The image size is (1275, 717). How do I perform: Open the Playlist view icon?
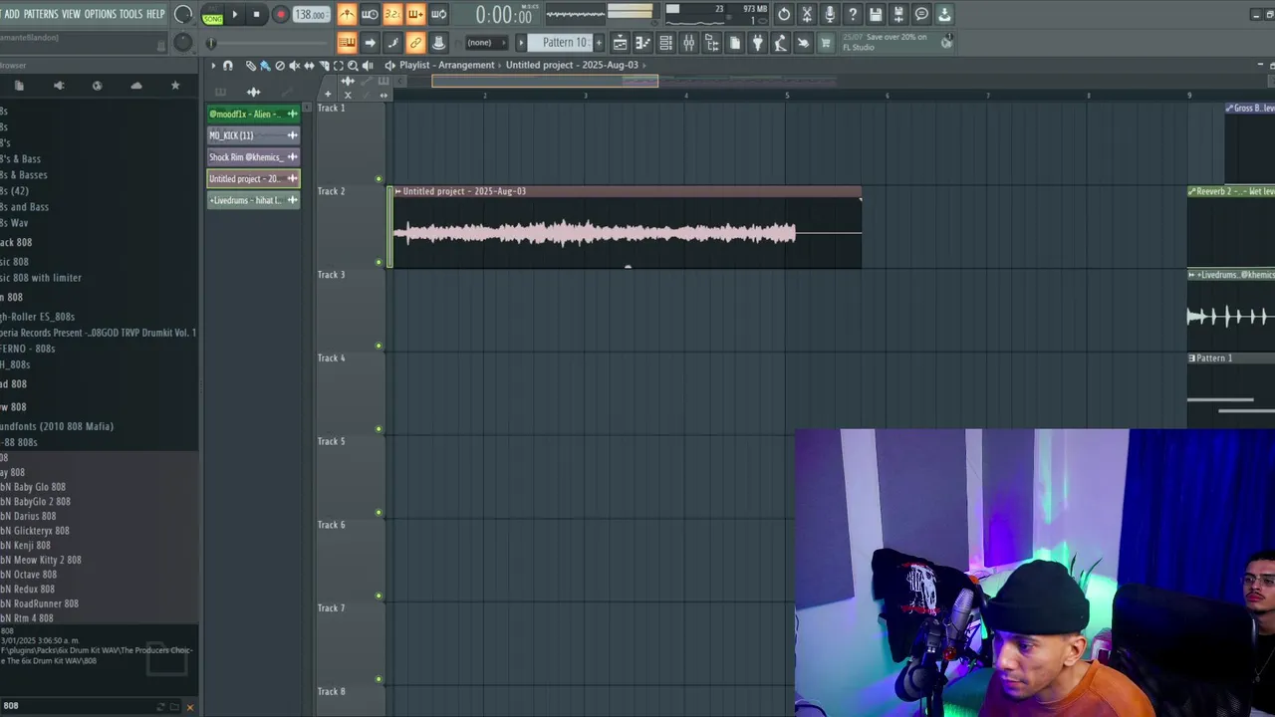[x=620, y=43]
